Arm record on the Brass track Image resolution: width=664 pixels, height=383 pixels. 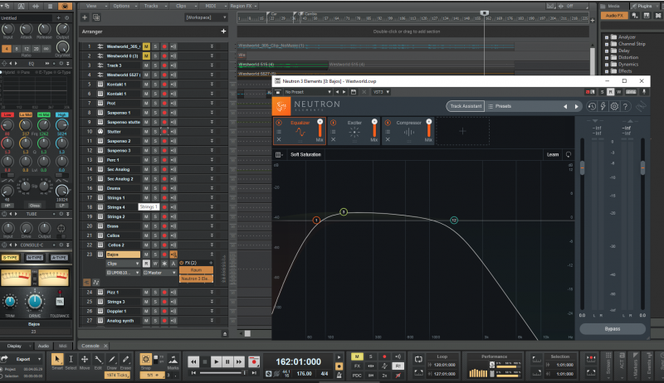[164, 226]
